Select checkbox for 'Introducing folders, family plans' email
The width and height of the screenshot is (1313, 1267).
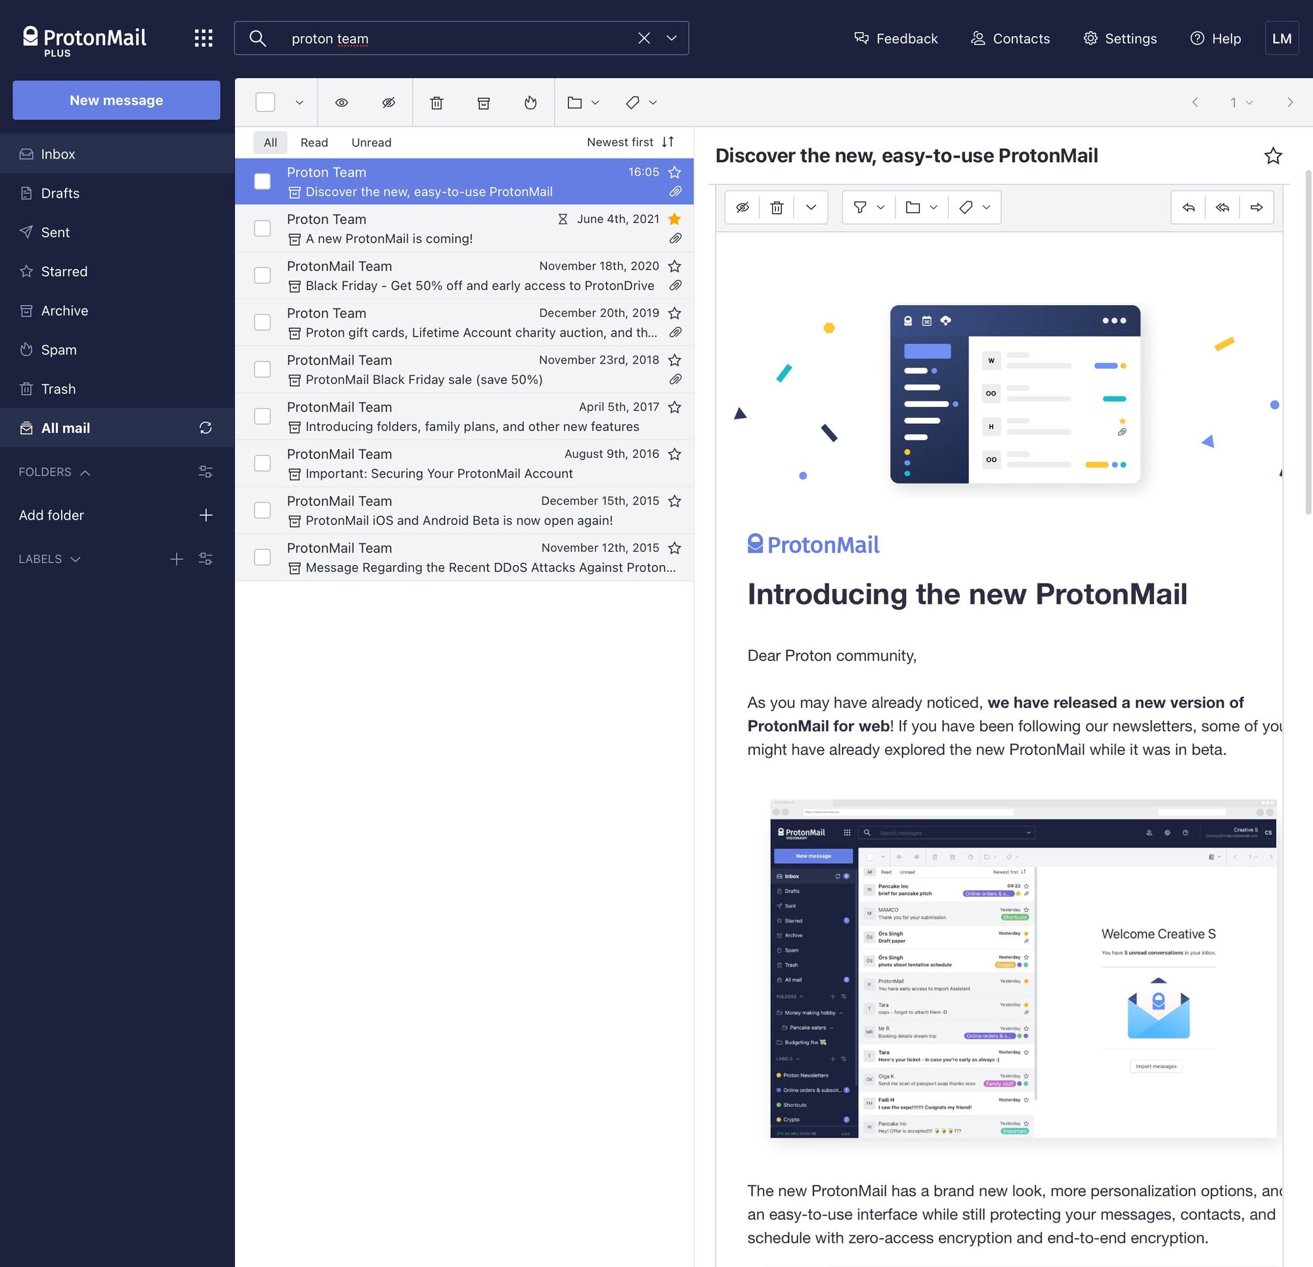263,416
